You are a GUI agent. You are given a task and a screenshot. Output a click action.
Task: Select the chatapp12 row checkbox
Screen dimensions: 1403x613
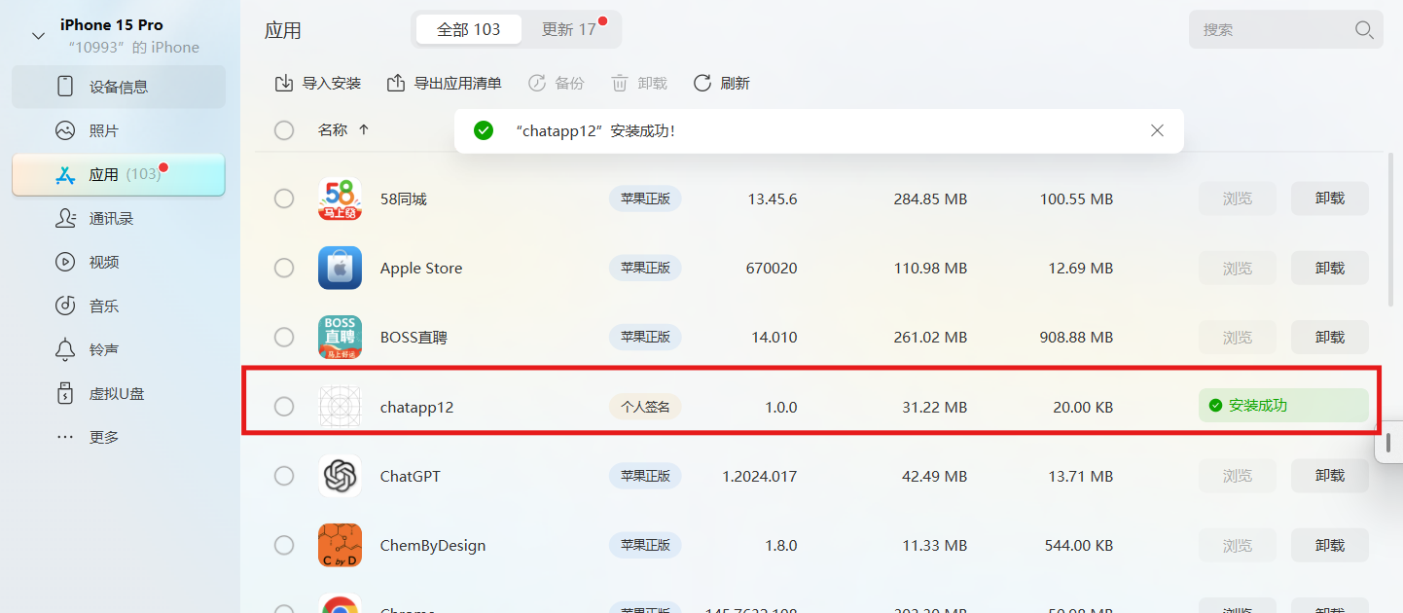click(x=284, y=406)
